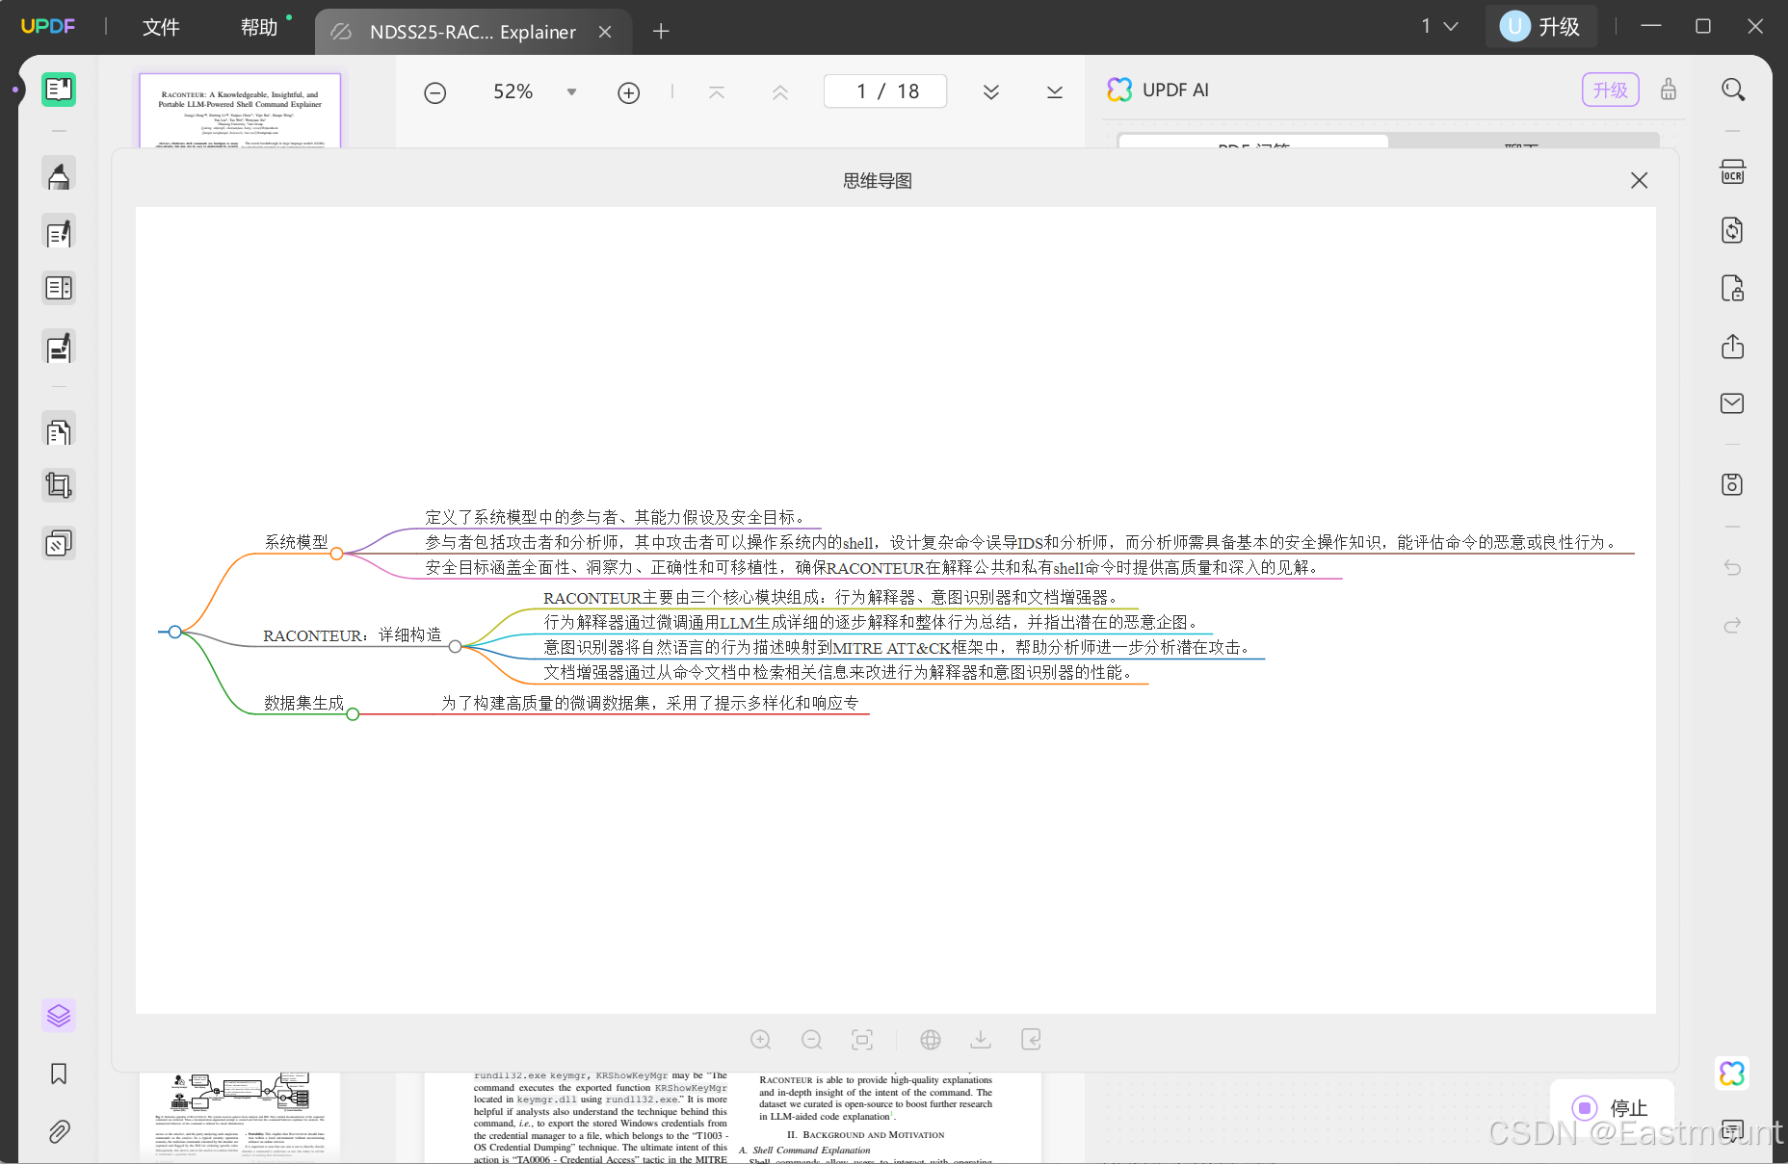Jump to the last page
Image resolution: width=1788 pixels, height=1164 pixels.
(1055, 92)
